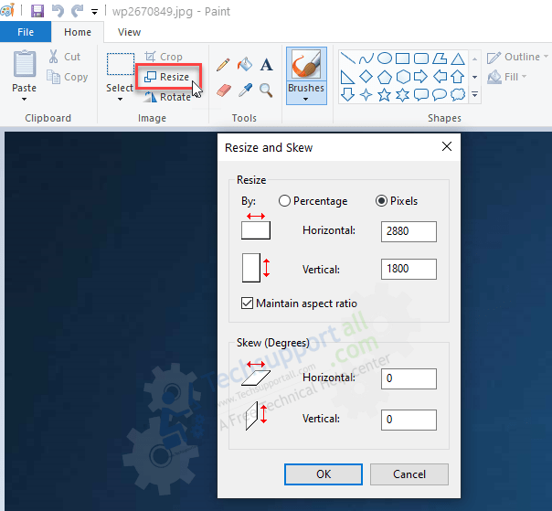
Task: Open the Select dropdown arrow
Action: (x=120, y=100)
